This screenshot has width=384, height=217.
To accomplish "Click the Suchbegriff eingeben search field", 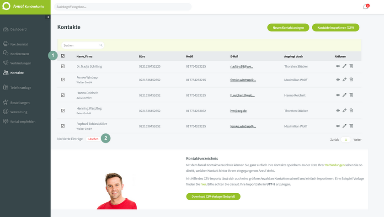I will [123, 7].
